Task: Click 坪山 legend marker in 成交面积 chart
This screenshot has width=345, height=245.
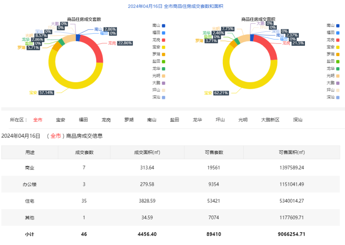Action: [338, 90]
